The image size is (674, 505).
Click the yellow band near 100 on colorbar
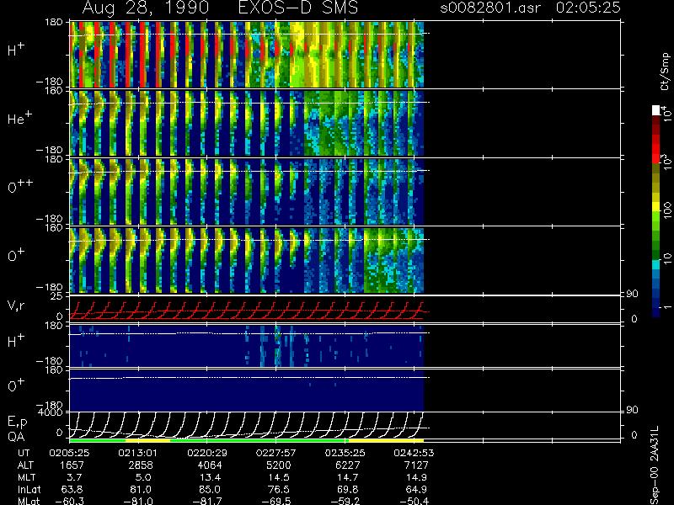[656, 206]
